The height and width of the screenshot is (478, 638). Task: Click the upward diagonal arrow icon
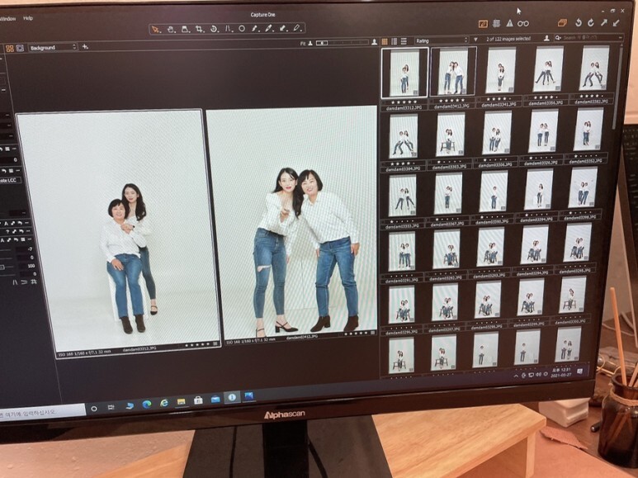pos(605,22)
